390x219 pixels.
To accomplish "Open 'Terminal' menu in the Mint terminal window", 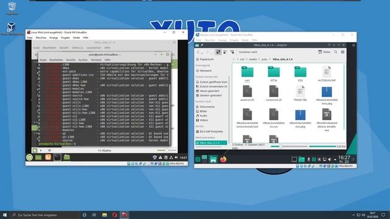I will pyautogui.click(x=96, y=60).
